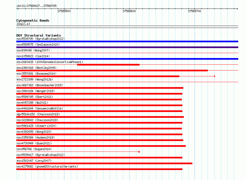Click ruler position 37589700
This screenshot has width=246, height=180.
pyautogui.click(x=194, y=11)
